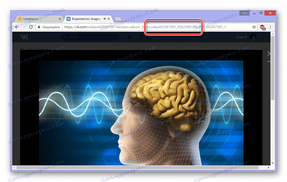
Task: Click the vertical scrollbar thumb
Action: pos(272,68)
